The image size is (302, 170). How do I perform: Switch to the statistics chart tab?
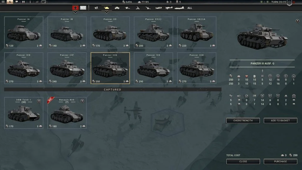pos(37,2)
